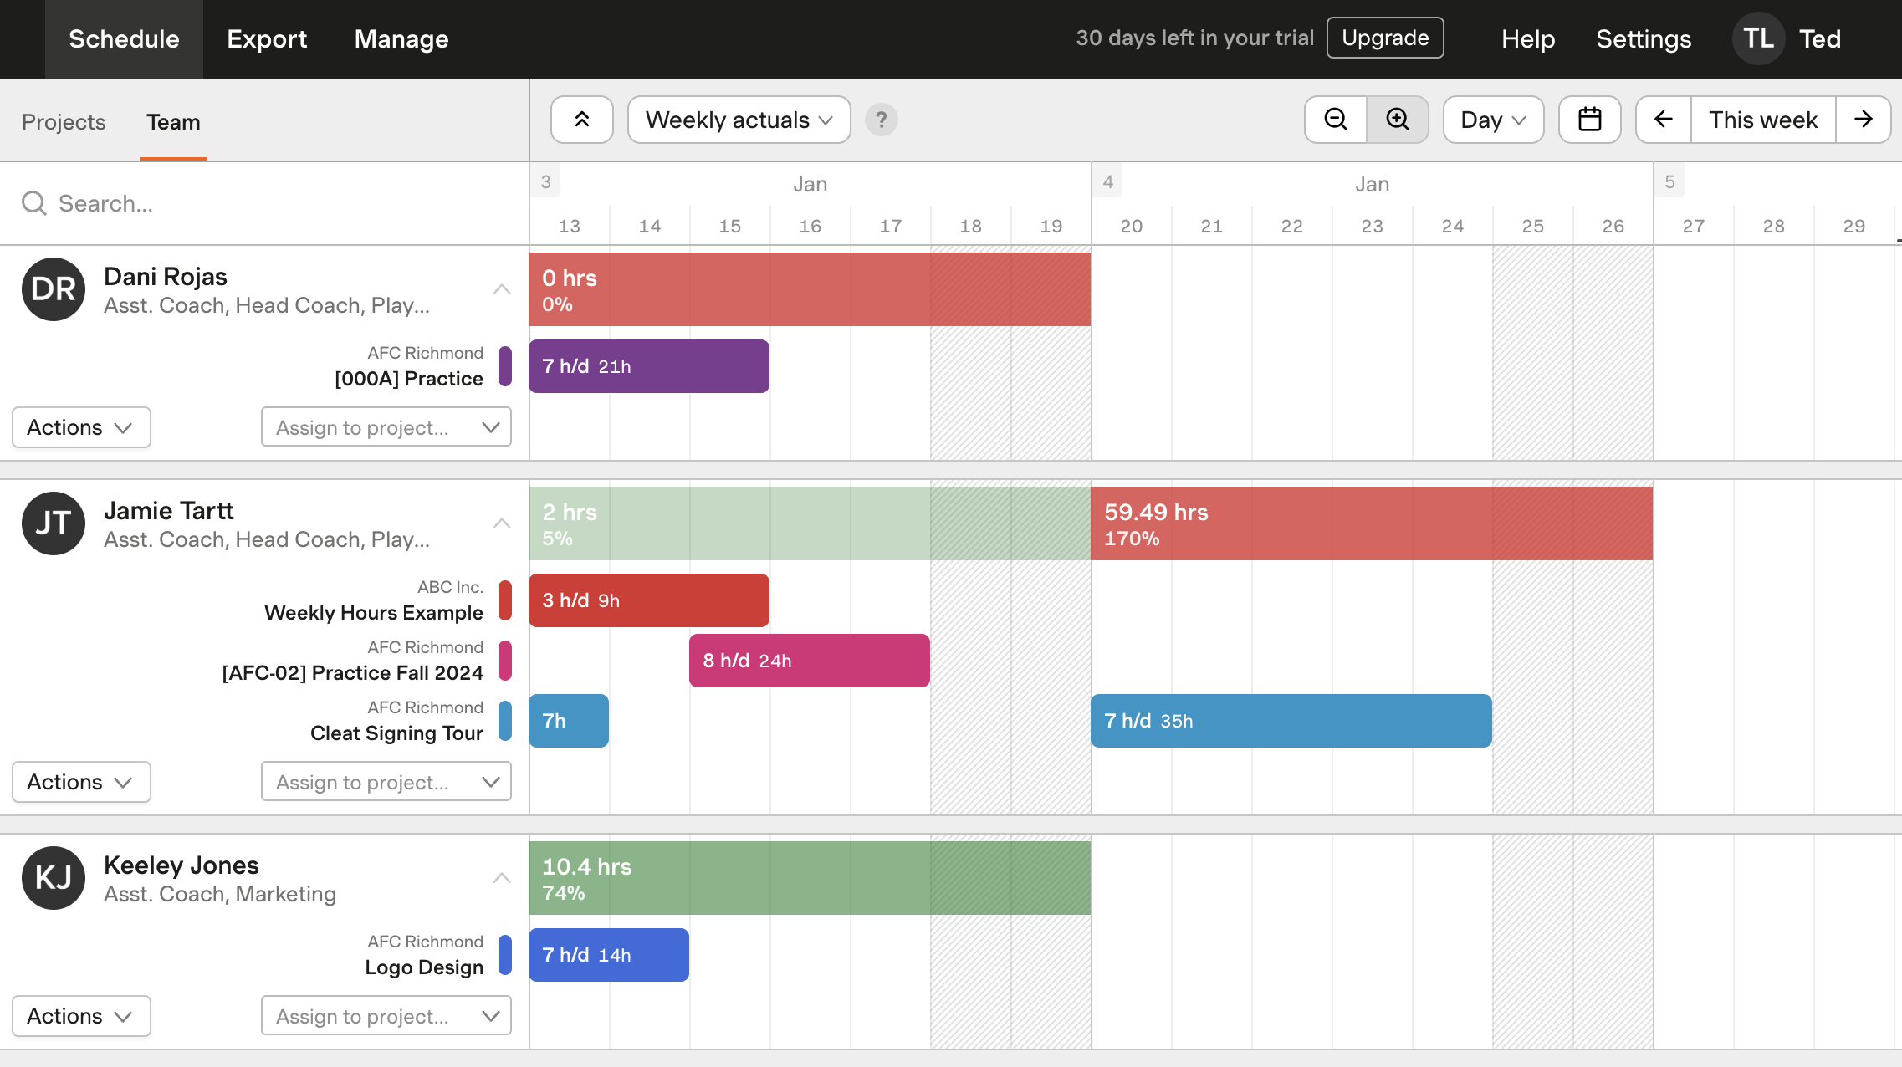This screenshot has width=1902, height=1067.
Task: Switch to the Team tab
Action: click(x=173, y=122)
